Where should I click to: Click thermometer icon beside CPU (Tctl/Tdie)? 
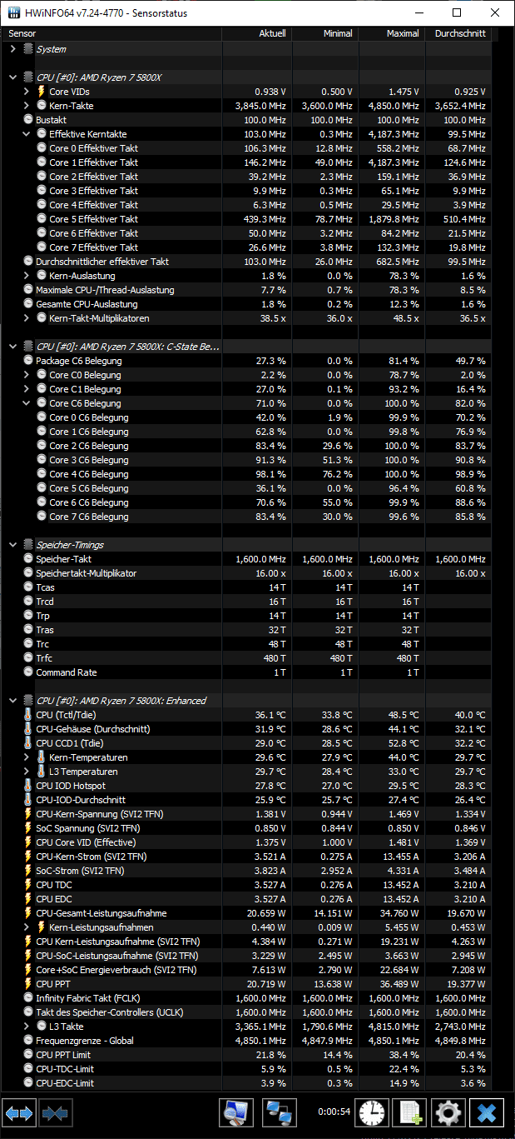click(28, 714)
